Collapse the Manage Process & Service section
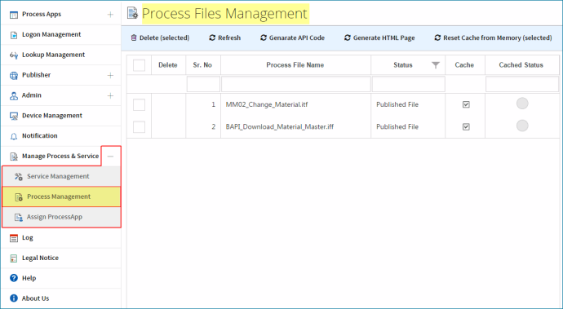This screenshot has width=563, height=309. click(x=111, y=156)
